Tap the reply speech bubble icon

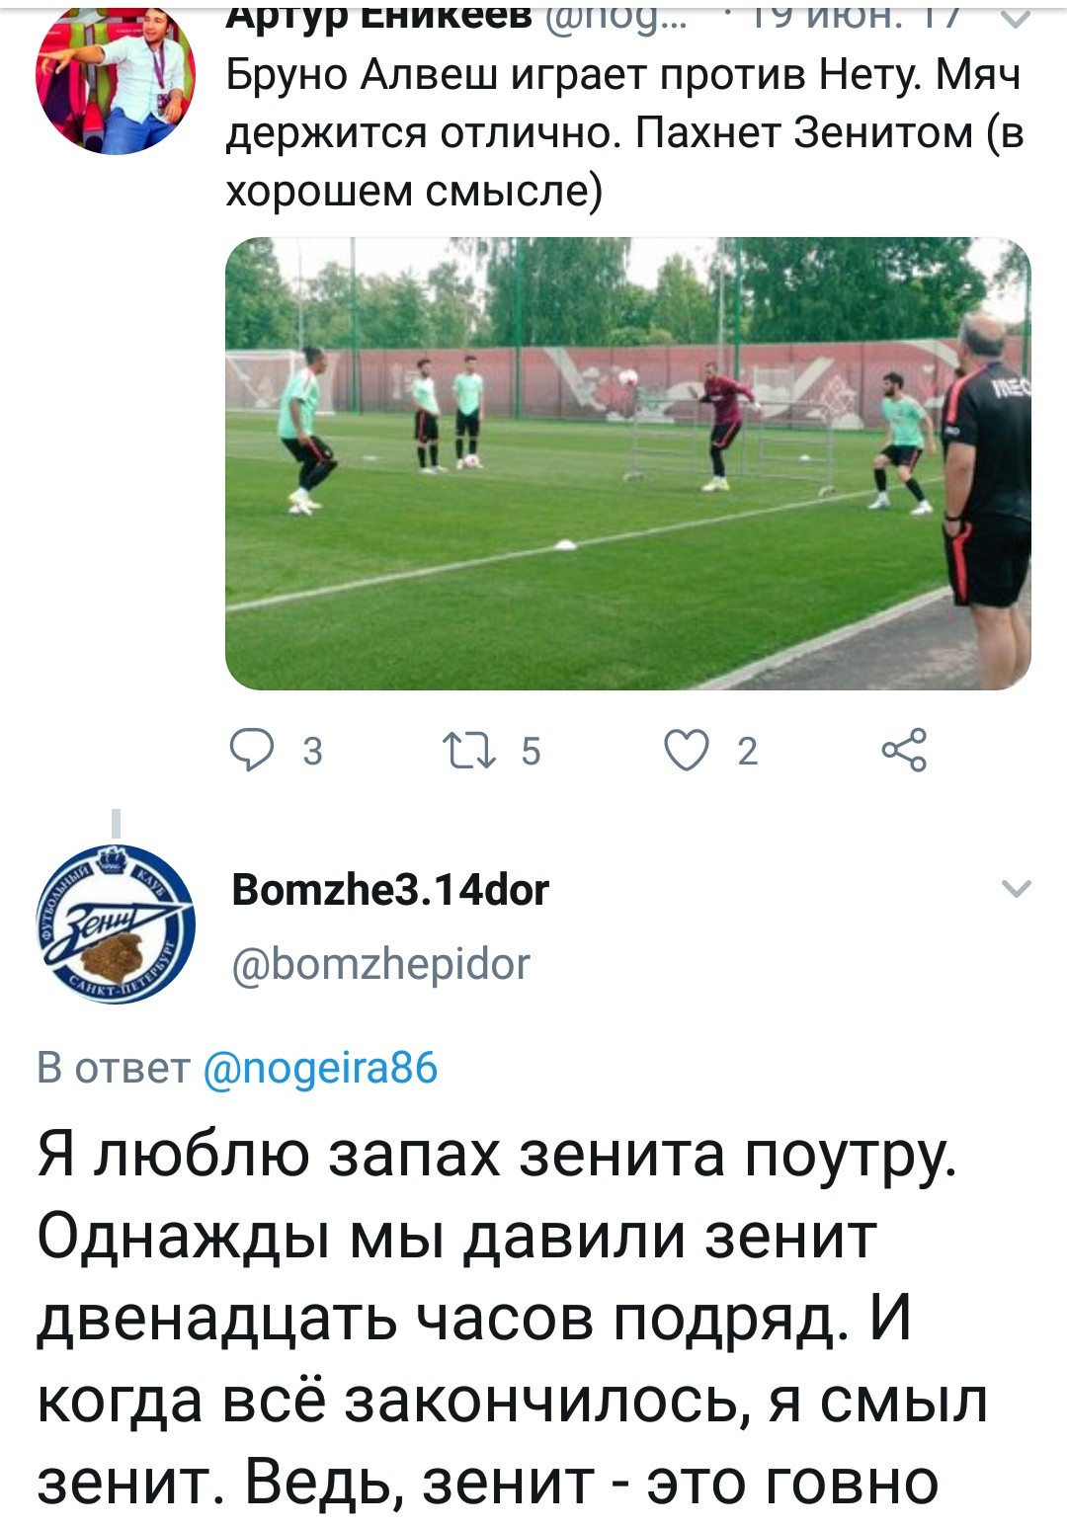pyautogui.click(x=252, y=751)
